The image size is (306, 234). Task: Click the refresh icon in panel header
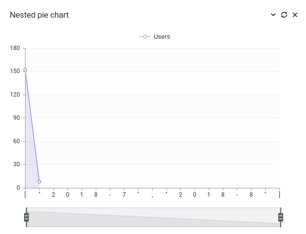pyautogui.click(x=284, y=15)
